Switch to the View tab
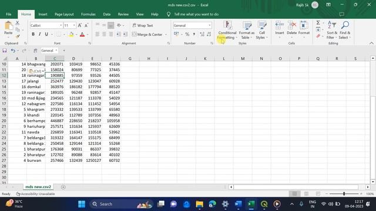The image size is (376, 211). click(x=140, y=14)
